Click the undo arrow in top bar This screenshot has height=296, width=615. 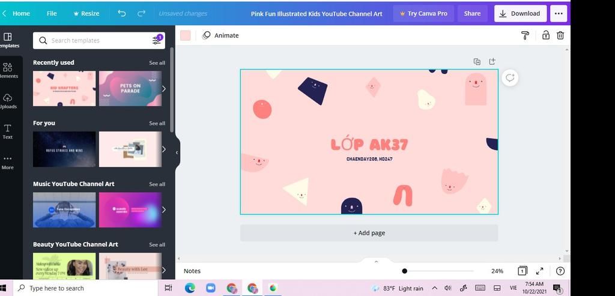coord(122,13)
